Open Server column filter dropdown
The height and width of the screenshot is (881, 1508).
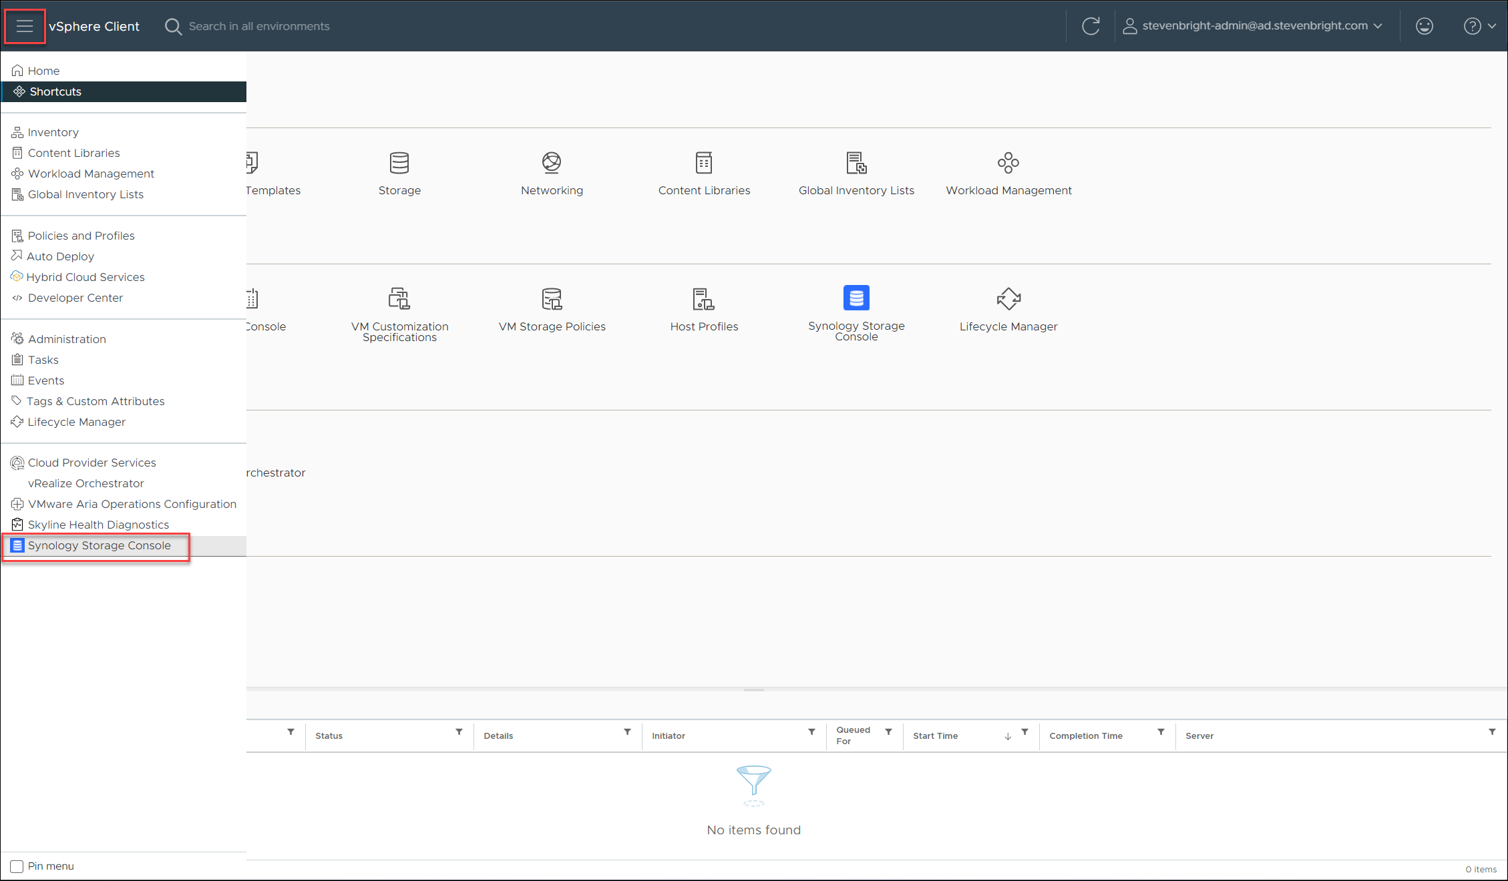coord(1492,732)
